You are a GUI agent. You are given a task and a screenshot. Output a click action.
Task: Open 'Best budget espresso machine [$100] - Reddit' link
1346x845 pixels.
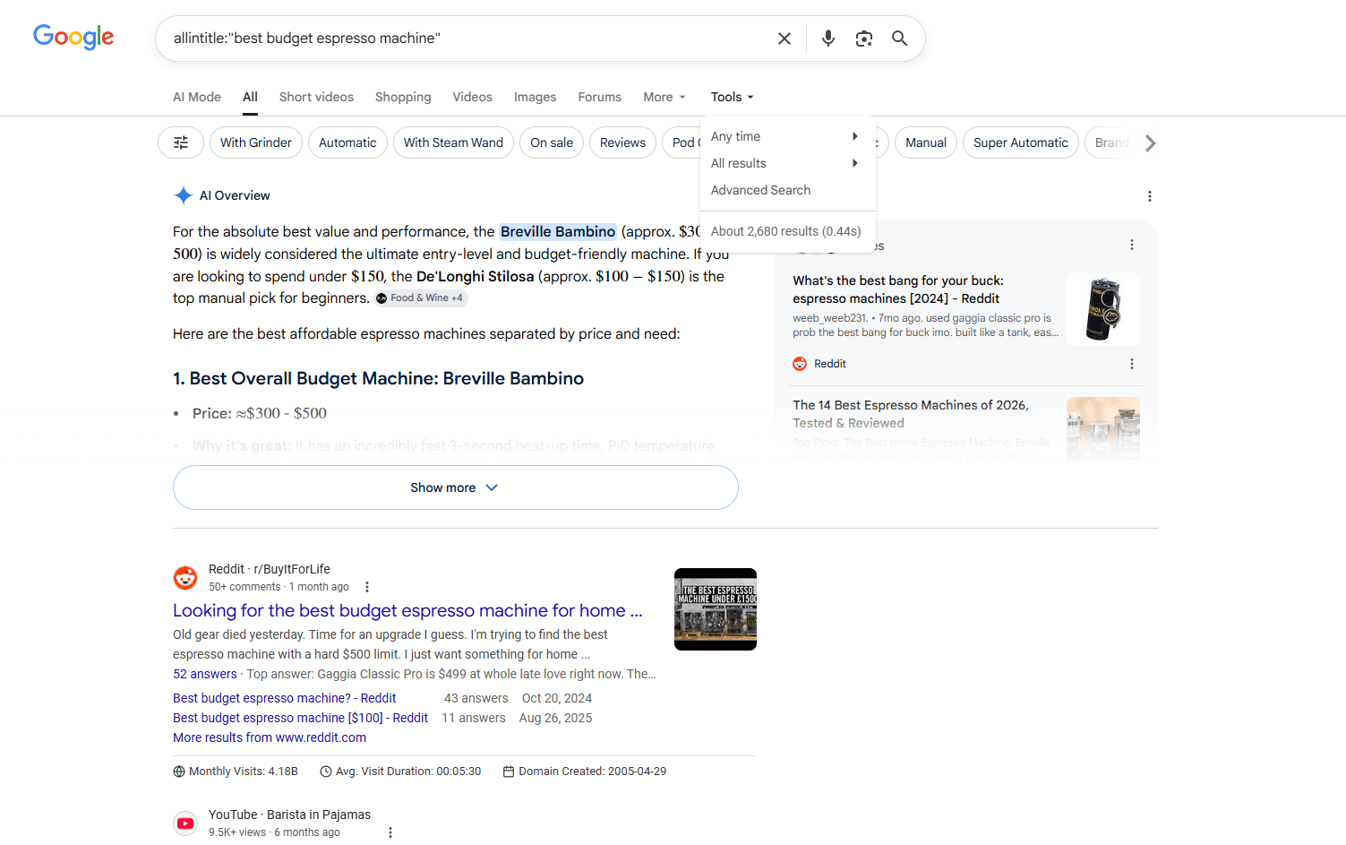click(300, 718)
